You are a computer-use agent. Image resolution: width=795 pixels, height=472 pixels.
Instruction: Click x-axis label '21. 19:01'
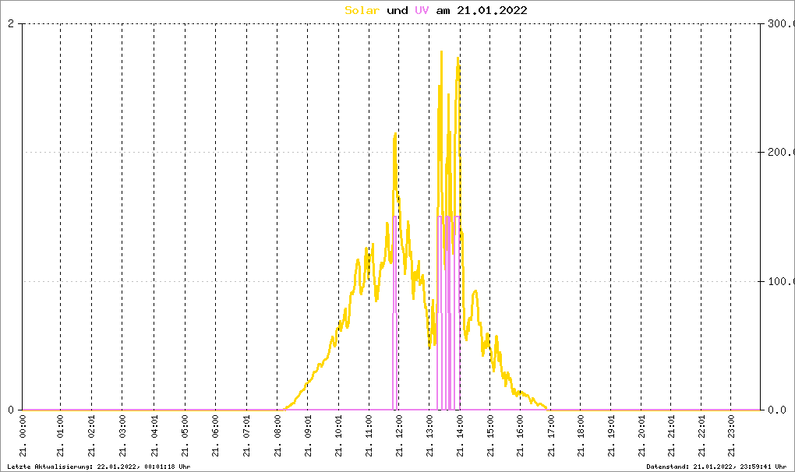tap(611, 436)
